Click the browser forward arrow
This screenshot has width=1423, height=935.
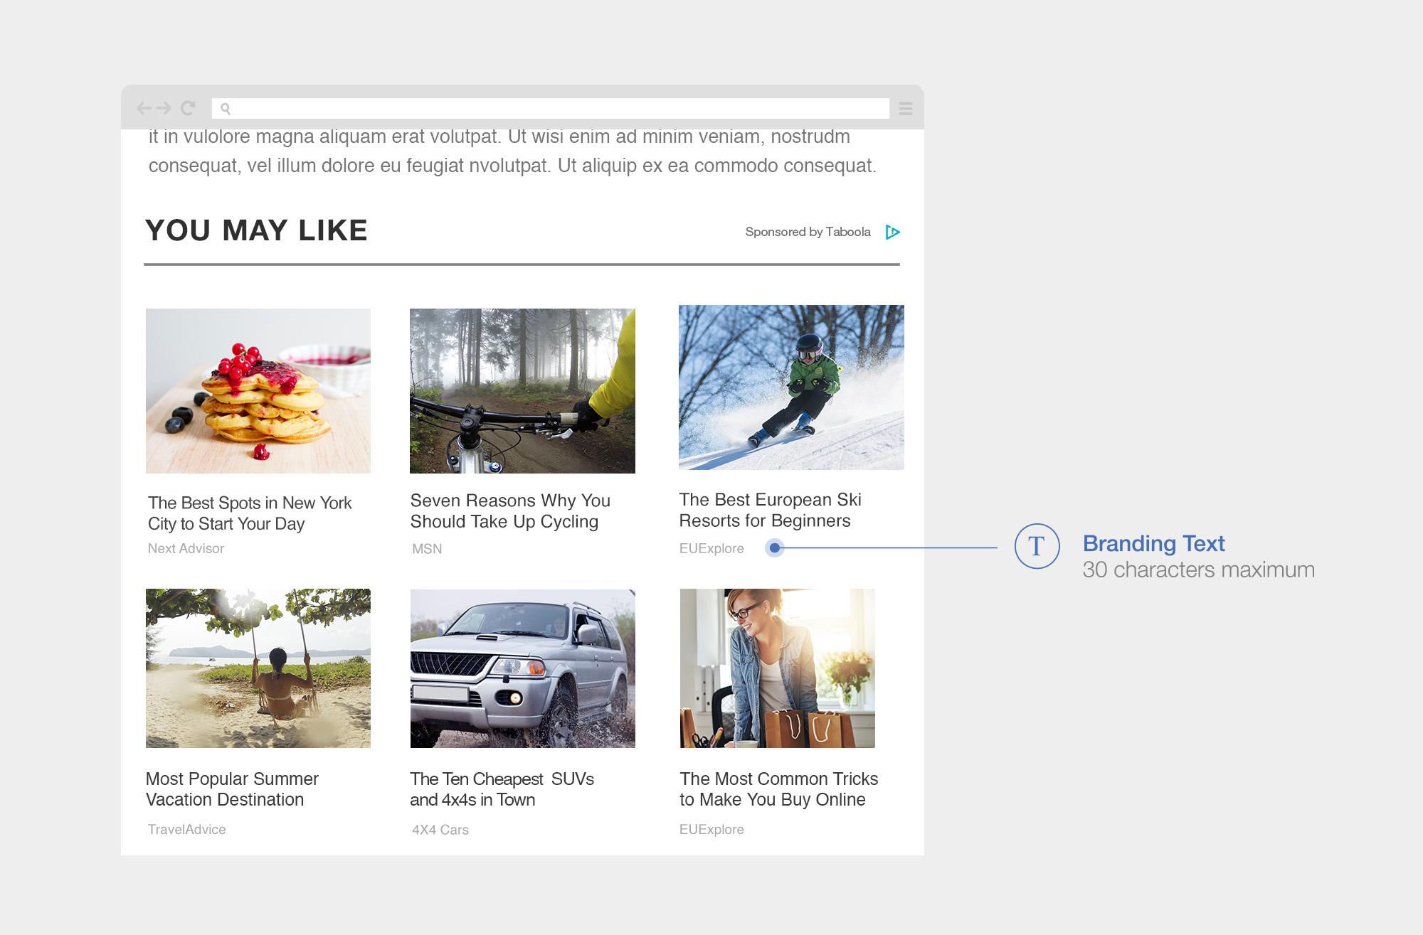pos(164,108)
